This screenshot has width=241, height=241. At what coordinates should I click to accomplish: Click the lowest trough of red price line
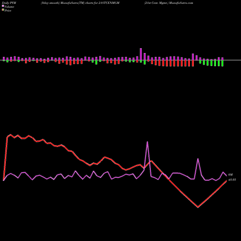tap(198, 207)
